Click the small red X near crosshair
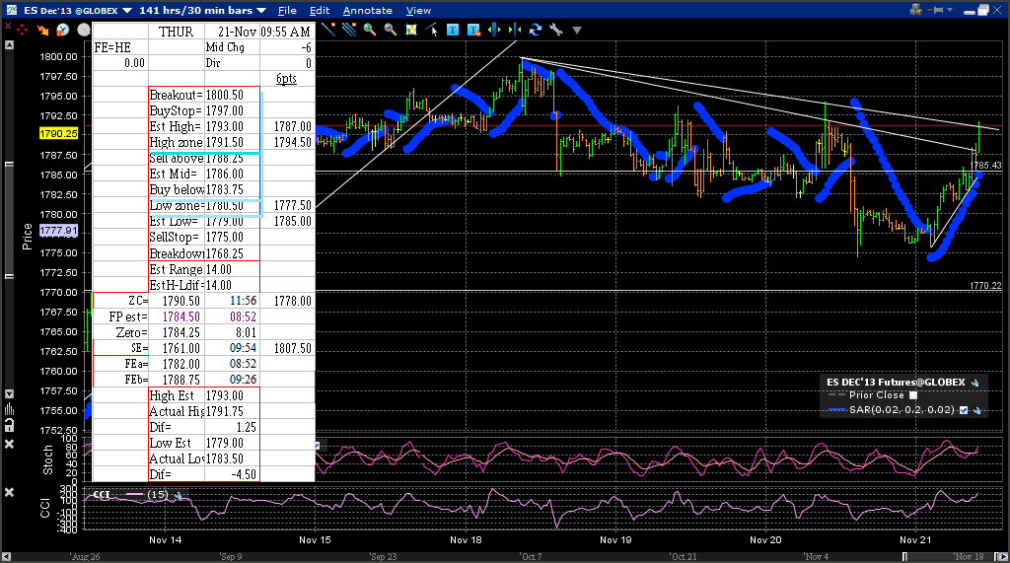Screen dimensions: 1010x563 [x=8, y=27]
